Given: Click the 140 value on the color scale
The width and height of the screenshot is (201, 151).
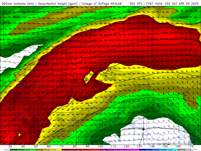Looking at the screenshot, I should (152, 146).
